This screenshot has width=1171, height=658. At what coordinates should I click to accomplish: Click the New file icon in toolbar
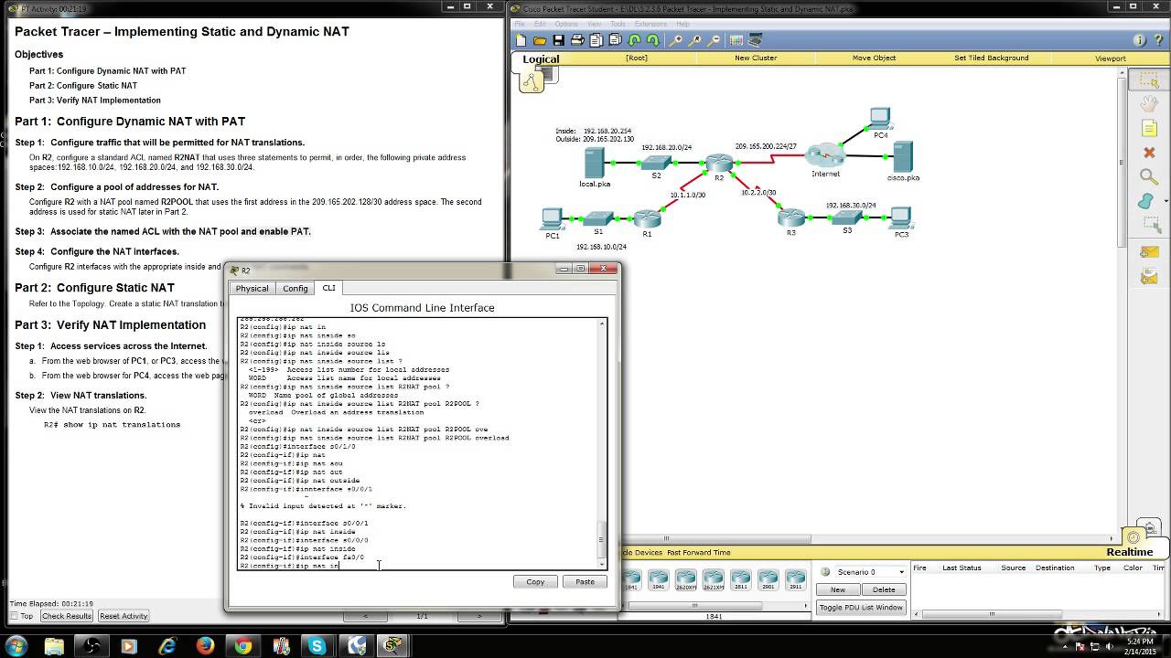(x=521, y=40)
